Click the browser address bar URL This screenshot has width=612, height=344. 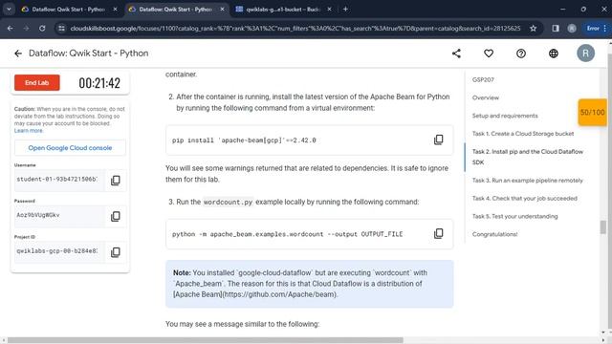pos(295,28)
